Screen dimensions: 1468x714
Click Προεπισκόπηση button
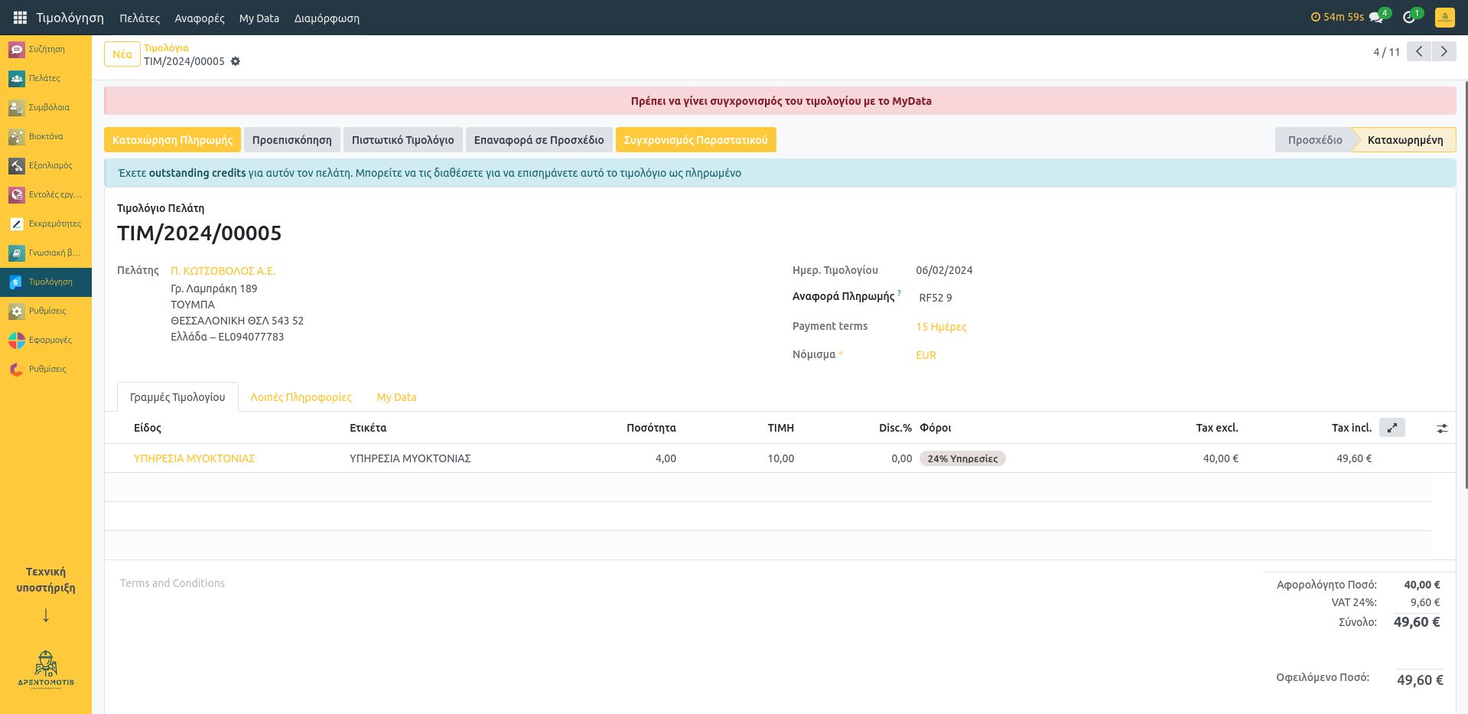point(292,140)
